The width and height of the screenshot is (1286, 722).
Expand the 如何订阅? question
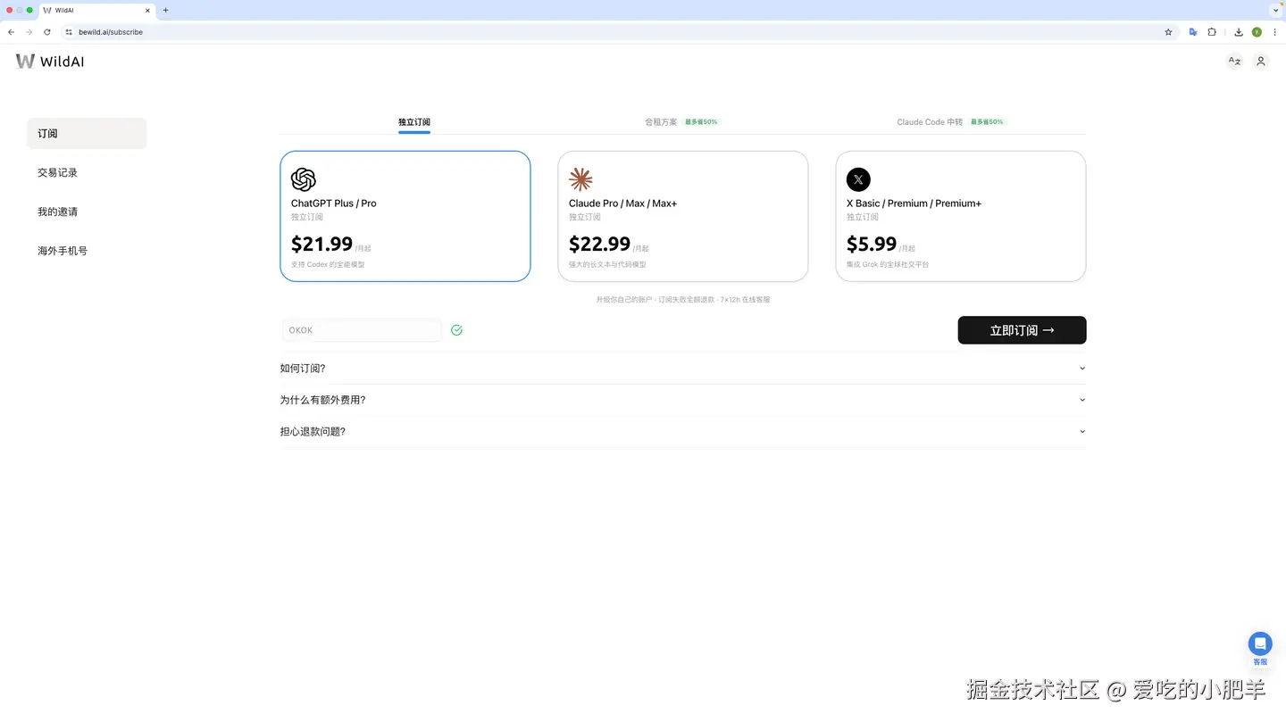pyautogui.click(x=682, y=369)
